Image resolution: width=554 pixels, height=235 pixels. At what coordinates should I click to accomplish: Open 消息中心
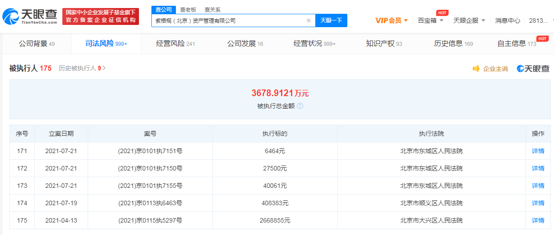click(x=507, y=20)
